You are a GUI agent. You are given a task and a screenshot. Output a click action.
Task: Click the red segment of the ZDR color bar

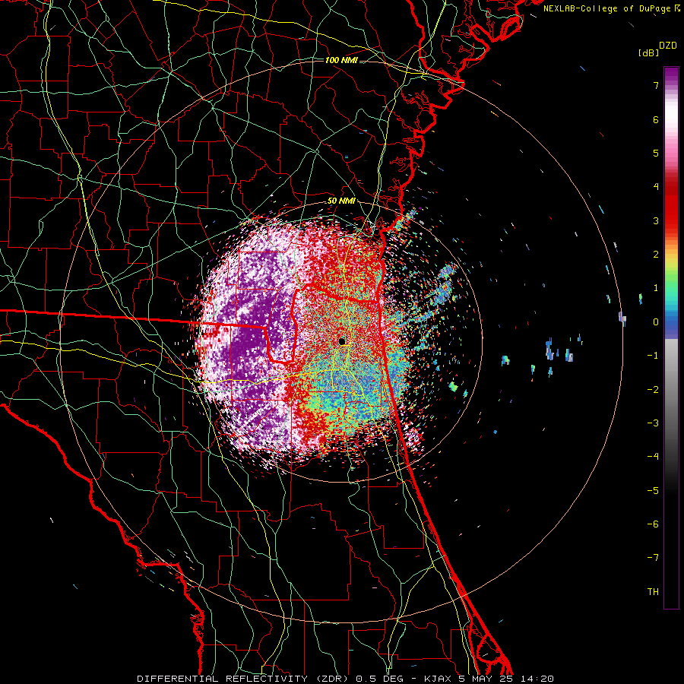(x=671, y=205)
